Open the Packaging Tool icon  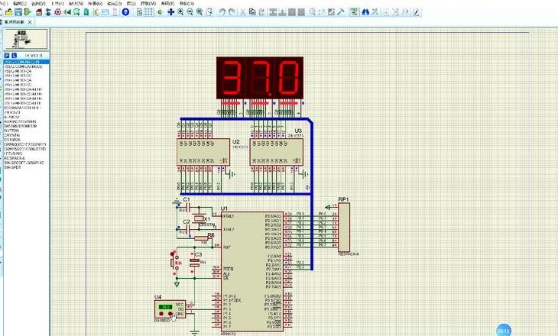coord(331,12)
